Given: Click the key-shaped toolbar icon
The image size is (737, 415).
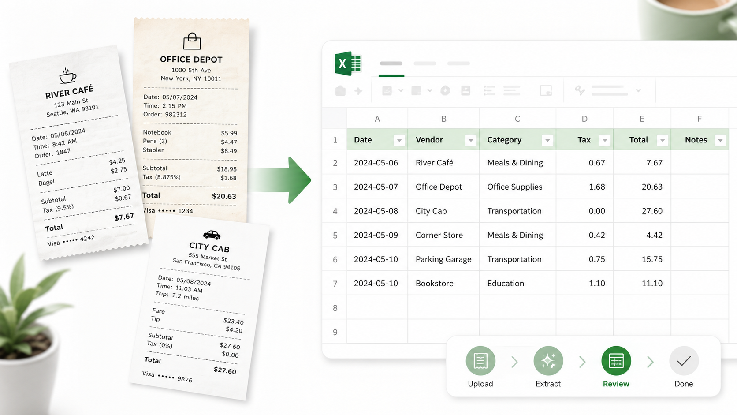Looking at the screenshot, I should pyautogui.click(x=580, y=90).
